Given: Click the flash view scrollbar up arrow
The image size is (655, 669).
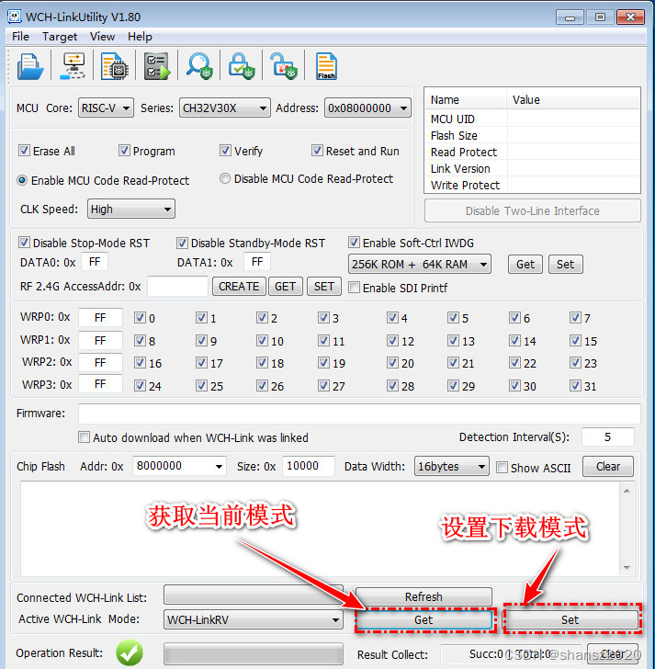Looking at the screenshot, I should pyautogui.click(x=627, y=491).
